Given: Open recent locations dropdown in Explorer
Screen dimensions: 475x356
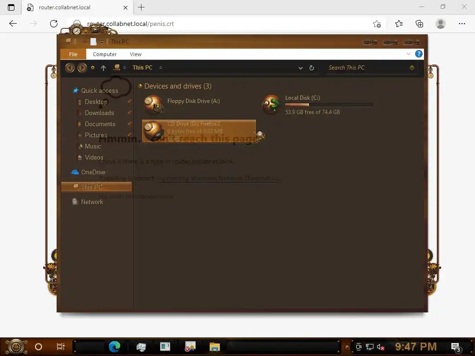Looking at the screenshot, I should point(93,68).
